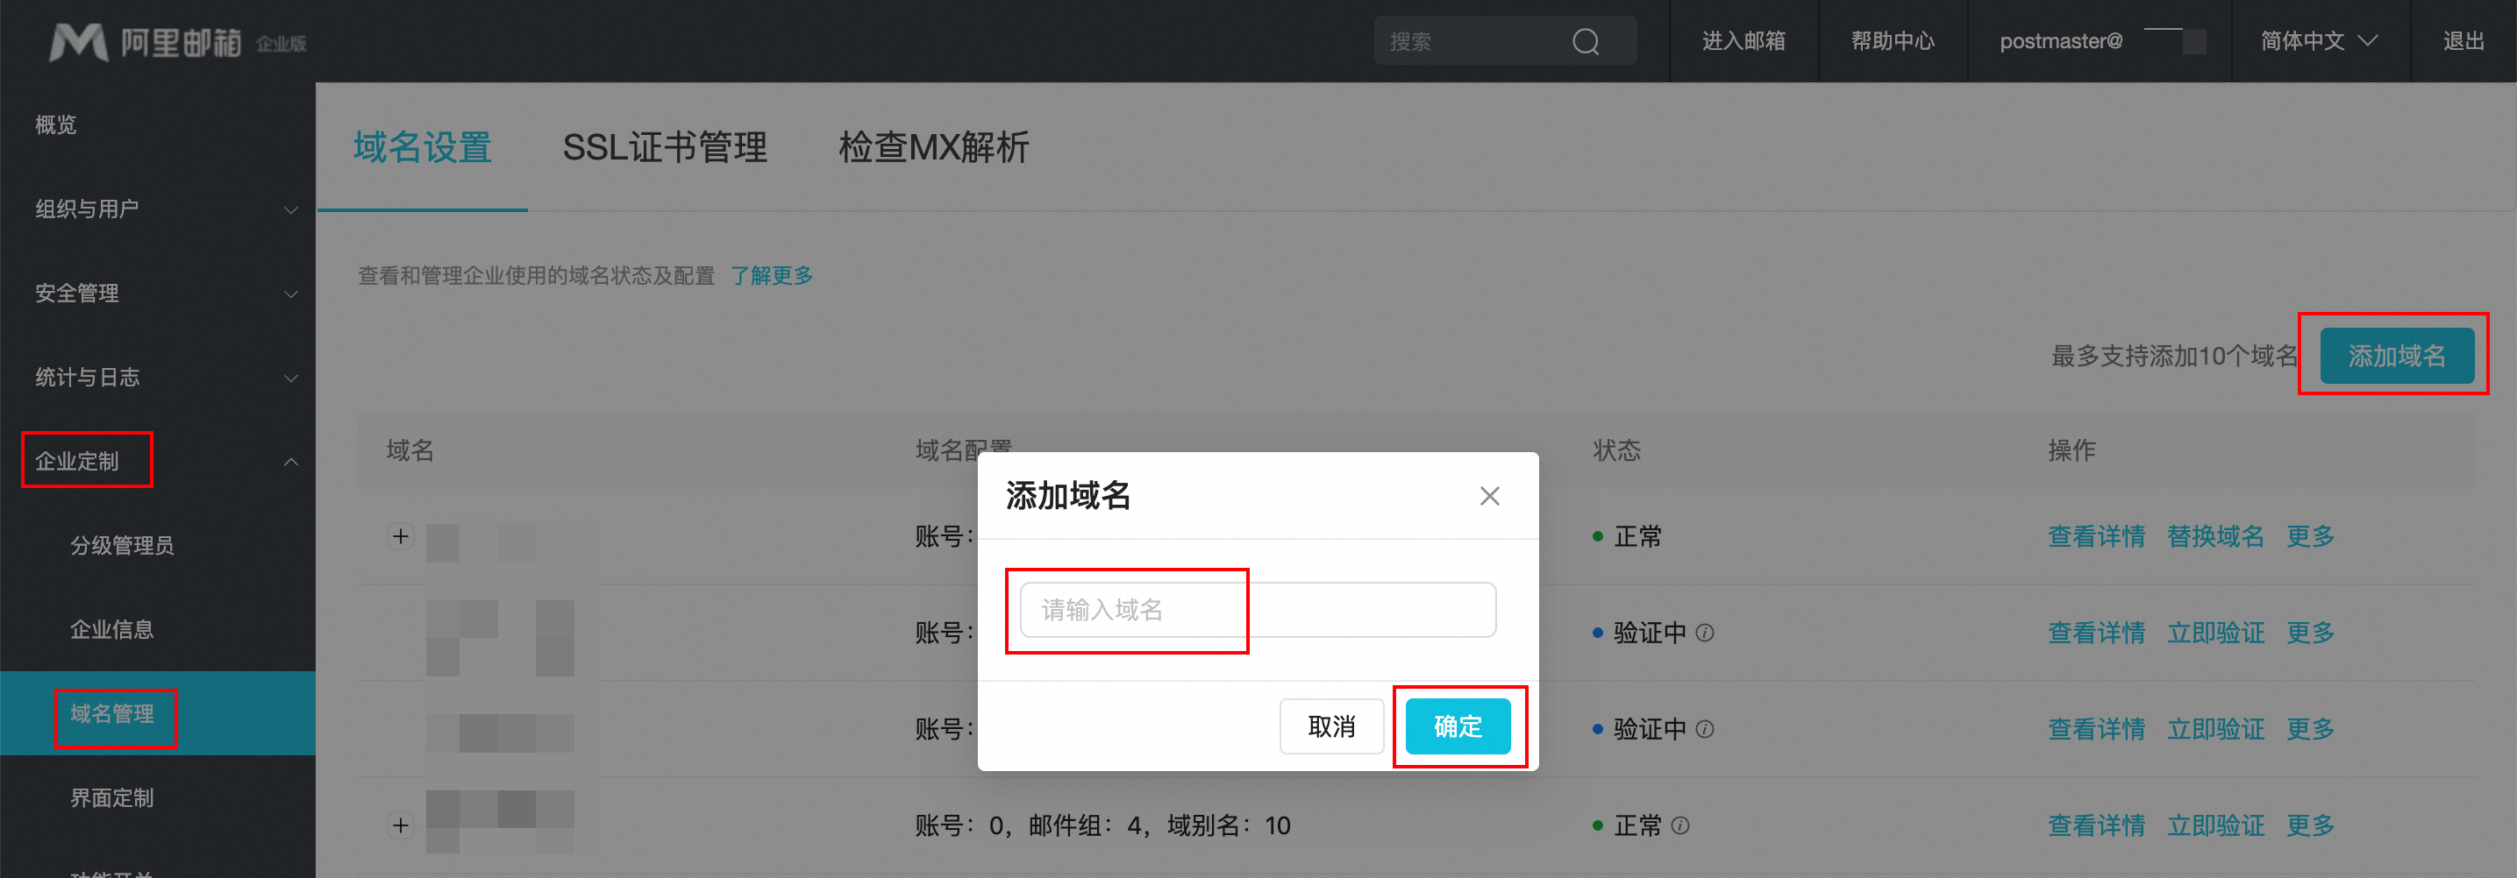Click the 取消 button in dialog

point(1330,726)
